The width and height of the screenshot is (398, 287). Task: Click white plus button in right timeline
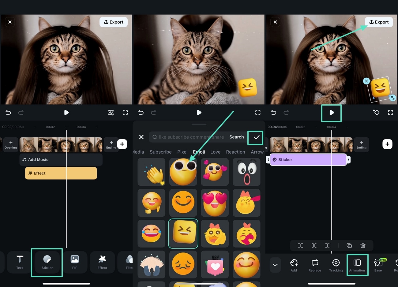coord(387,144)
